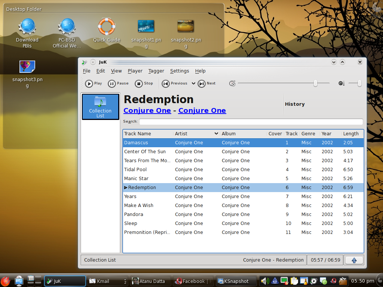Select the Collection List sidebar icon
Viewport: 383px width, 287px height.
click(100, 107)
